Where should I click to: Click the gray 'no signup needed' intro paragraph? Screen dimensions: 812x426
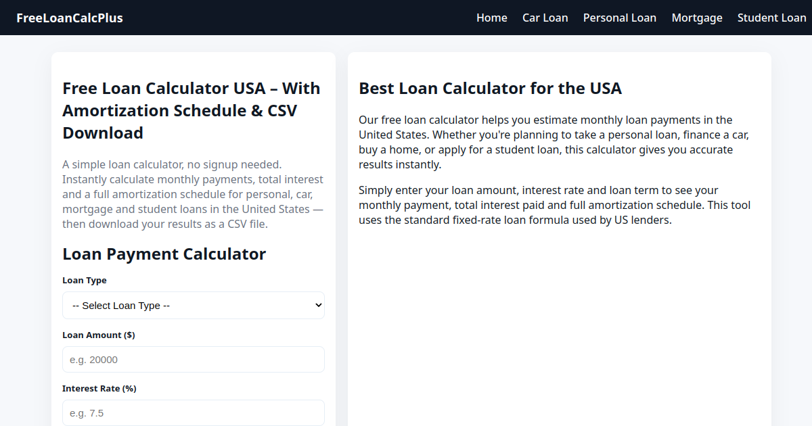pos(194,194)
